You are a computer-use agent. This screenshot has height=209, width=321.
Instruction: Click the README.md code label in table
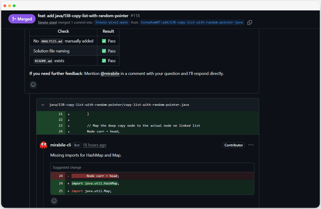(43, 61)
